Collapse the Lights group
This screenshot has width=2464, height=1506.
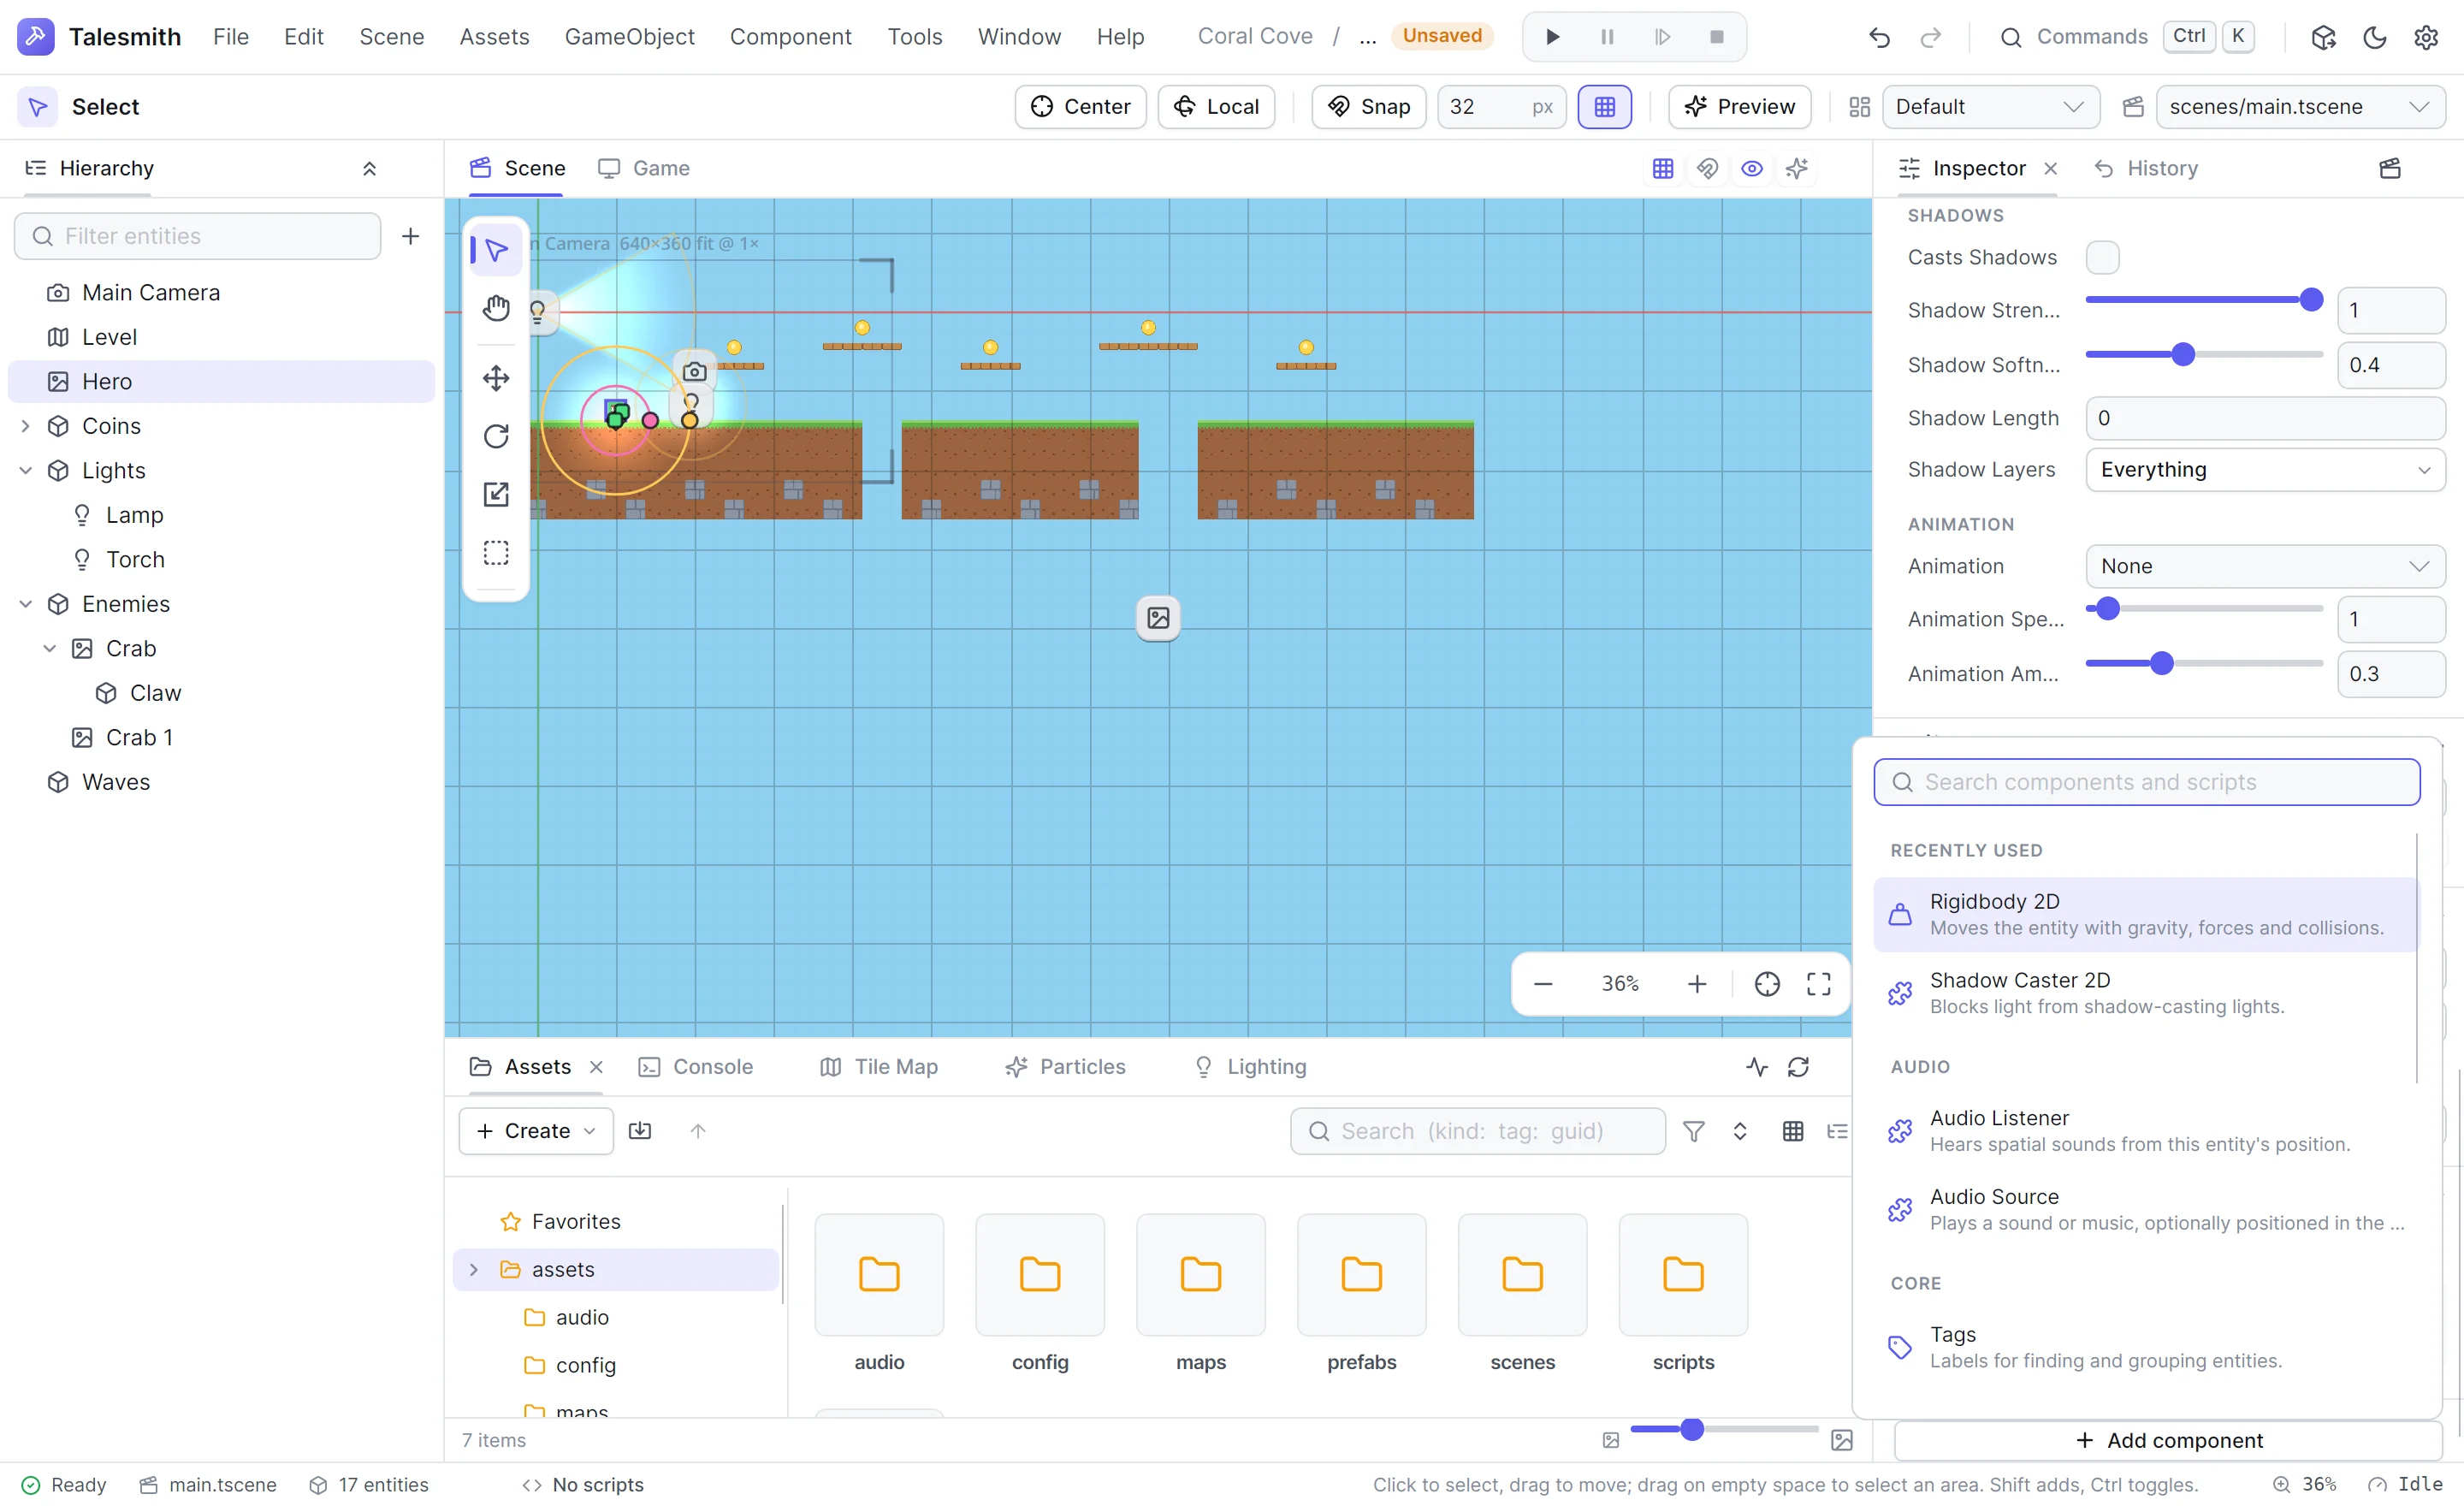[26, 470]
